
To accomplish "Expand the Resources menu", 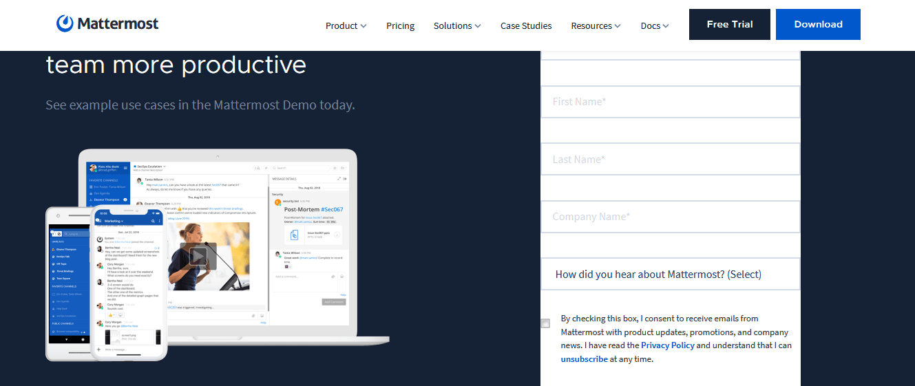I will pyautogui.click(x=596, y=26).
